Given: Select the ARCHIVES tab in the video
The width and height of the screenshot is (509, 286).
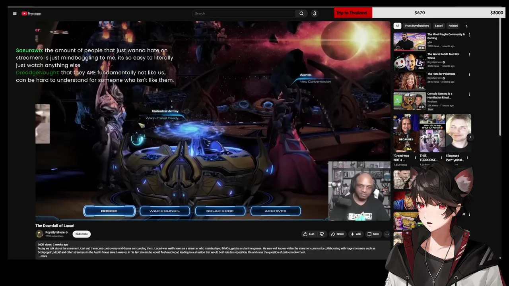Looking at the screenshot, I should [x=276, y=211].
